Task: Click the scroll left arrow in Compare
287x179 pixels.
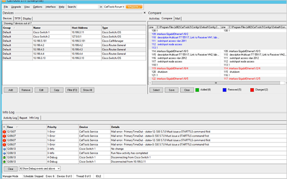Action: click(x=150, y=83)
